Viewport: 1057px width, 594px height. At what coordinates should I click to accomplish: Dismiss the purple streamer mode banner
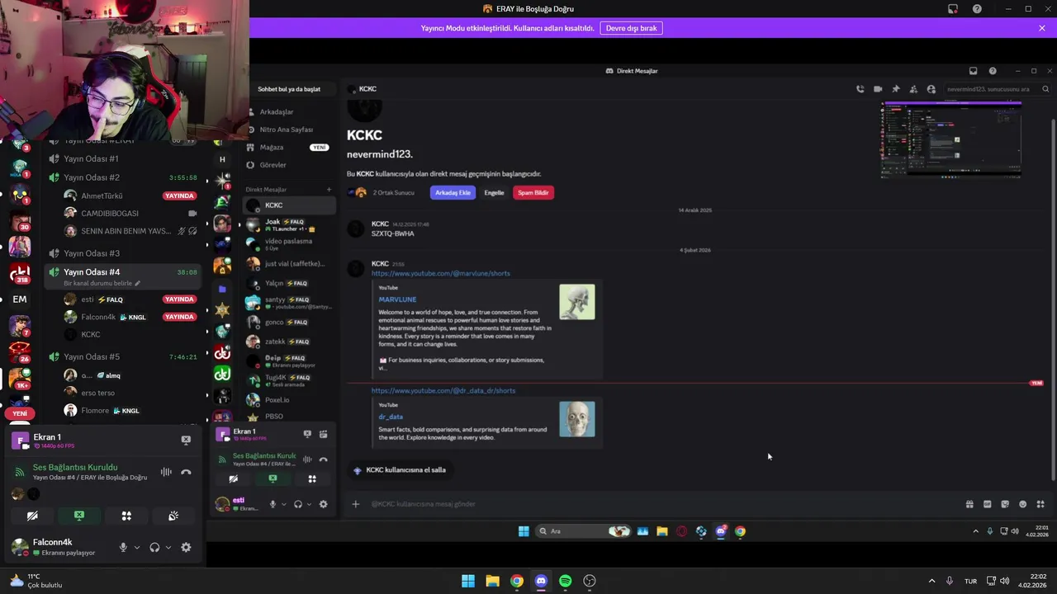[x=1042, y=28]
